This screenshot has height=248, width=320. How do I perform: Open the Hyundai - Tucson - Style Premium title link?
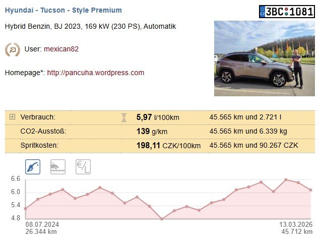pyautogui.click(x=63, y=10)
